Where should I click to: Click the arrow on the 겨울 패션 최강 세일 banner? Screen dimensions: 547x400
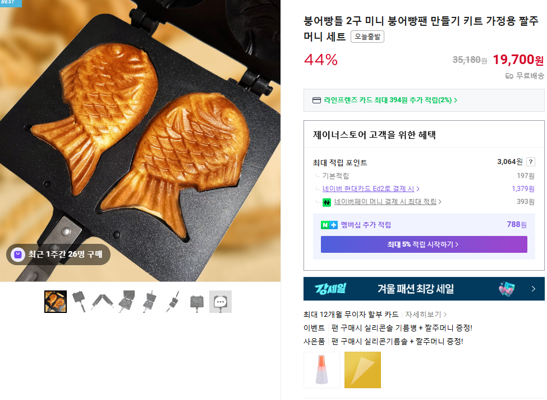point(533,289)
